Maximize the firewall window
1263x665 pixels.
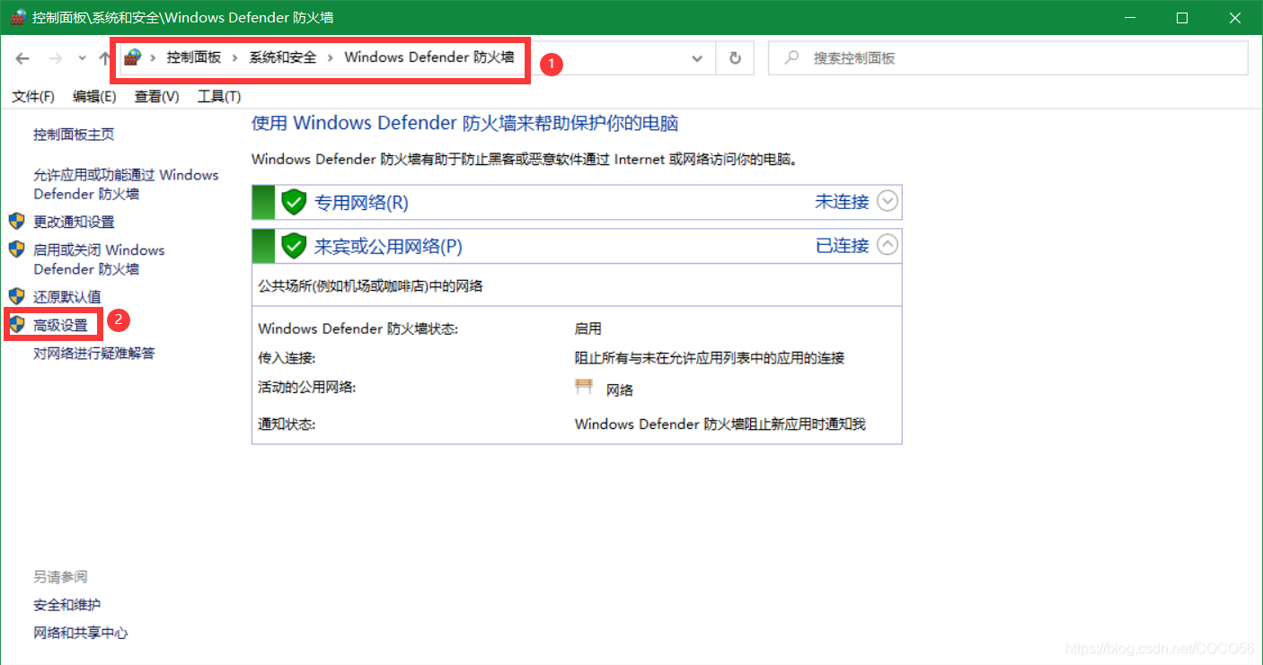coord(1182,17)
